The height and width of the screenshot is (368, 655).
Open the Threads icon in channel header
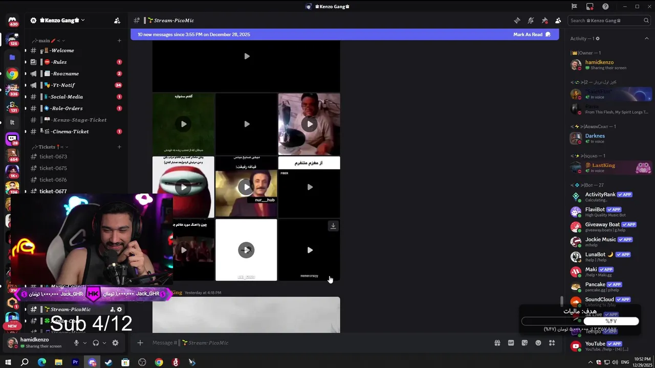coord(517,20)
